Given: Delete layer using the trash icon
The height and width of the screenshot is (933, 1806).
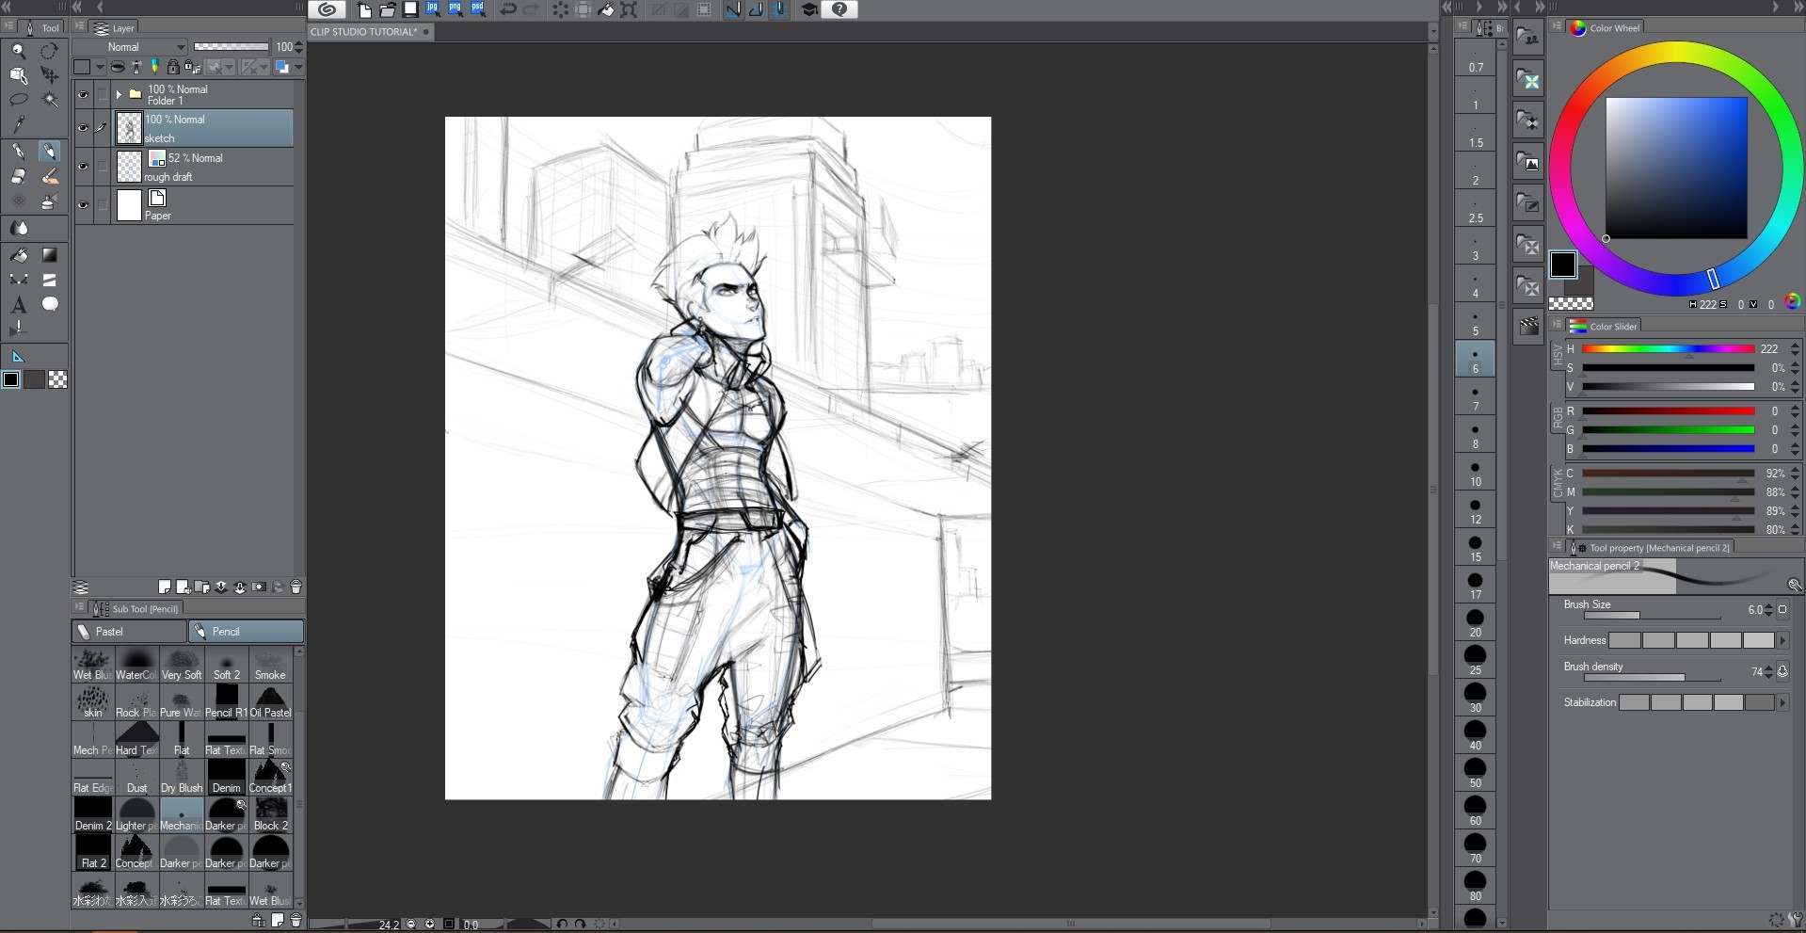Looking at the screenshot, I should pyautogui.click(x=296, y=587).
